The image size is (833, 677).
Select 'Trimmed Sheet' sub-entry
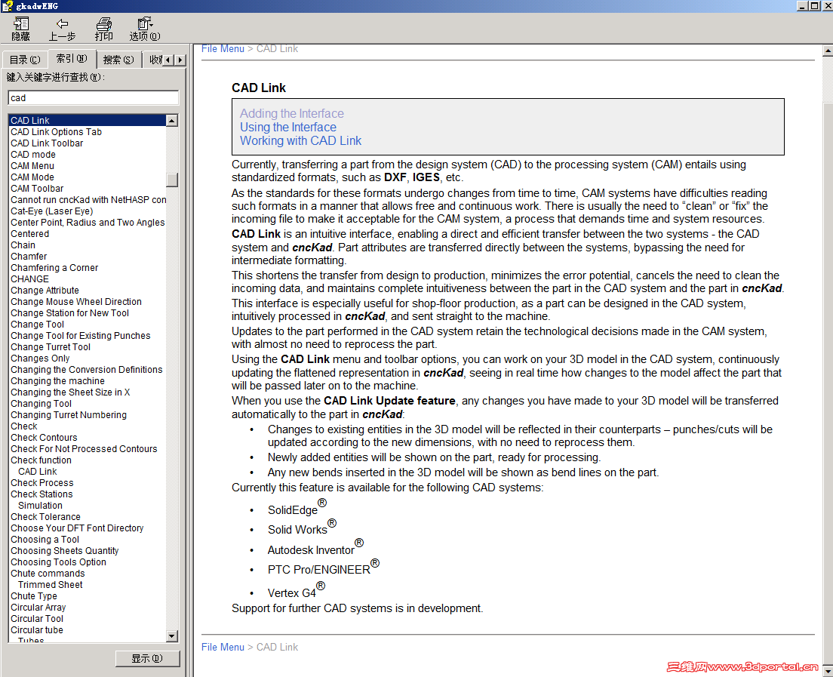(x=50, y=584)
